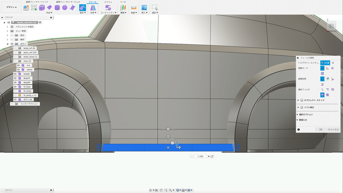The height and width of the screenshot is (193, 343).
Task: Click the info icon in Edit Form dialog
Action: tap(298, 130)
